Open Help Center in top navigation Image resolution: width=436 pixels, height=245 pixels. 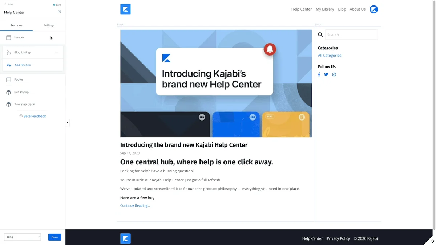(x=302, y=9)
